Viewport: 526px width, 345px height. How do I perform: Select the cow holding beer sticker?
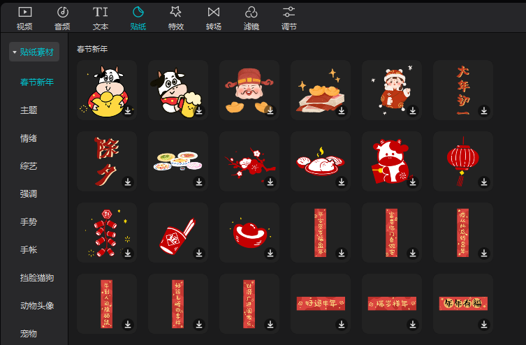[177, 90]
